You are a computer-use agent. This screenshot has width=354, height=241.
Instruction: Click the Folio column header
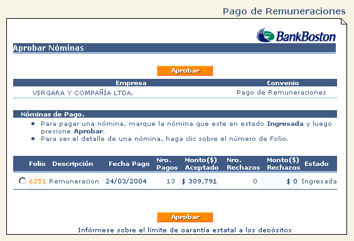pos(37,164)
